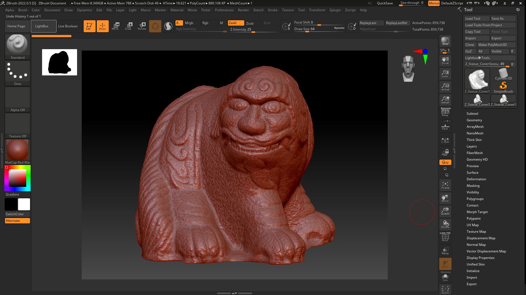The image size is (526, 295).
Task: Expand the Deformation section
Action: click(x=476, y=179)
